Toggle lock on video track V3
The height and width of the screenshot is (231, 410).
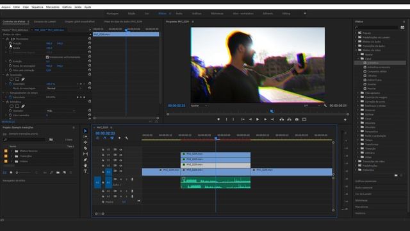[103, 160]
